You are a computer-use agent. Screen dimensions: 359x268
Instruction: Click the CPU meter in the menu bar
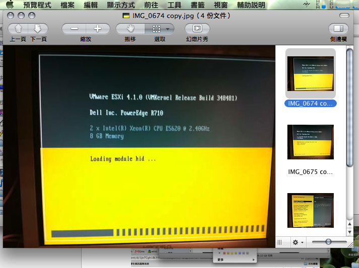tap(340, 5)
